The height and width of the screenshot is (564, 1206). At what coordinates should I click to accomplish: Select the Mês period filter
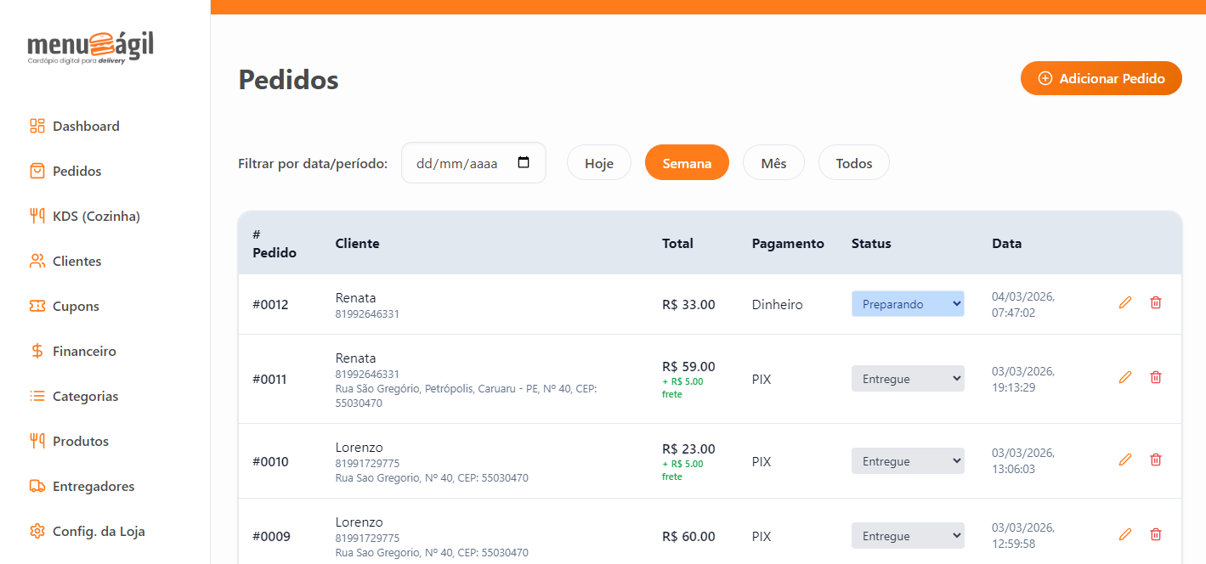tap(773, 163)
